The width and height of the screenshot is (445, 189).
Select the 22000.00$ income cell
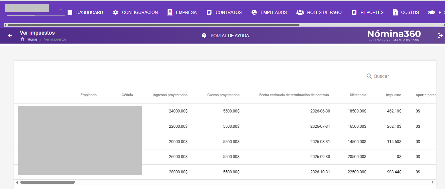click(x=178, y=126)
